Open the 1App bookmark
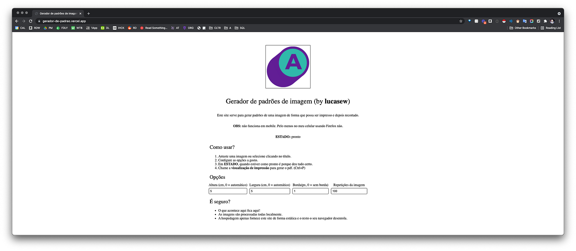576x251 pixels. 91,28
